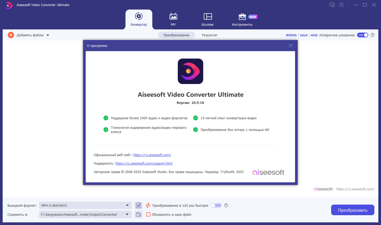Open output folder browse icon
This screenshot has width=381, height=225.
click(x=138, y=214)
